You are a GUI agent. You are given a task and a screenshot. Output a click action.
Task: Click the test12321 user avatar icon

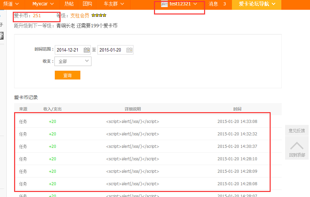tap(164, 4)
